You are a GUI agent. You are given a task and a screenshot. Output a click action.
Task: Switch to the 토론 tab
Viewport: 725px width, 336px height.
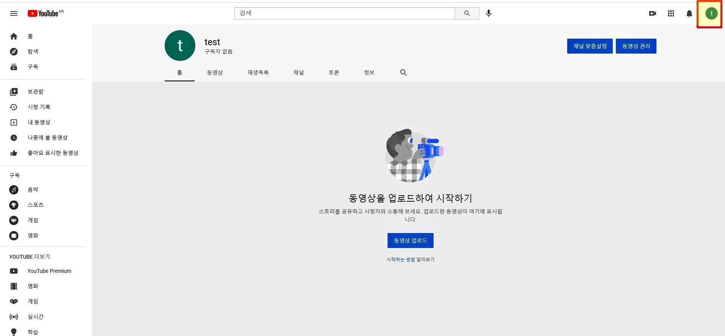click(334, 73)
